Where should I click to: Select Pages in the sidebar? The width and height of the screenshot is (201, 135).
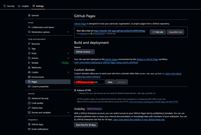pos(49,82)
